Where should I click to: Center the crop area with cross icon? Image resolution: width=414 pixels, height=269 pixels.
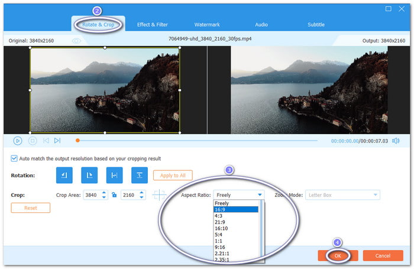(x=159, y=195)
